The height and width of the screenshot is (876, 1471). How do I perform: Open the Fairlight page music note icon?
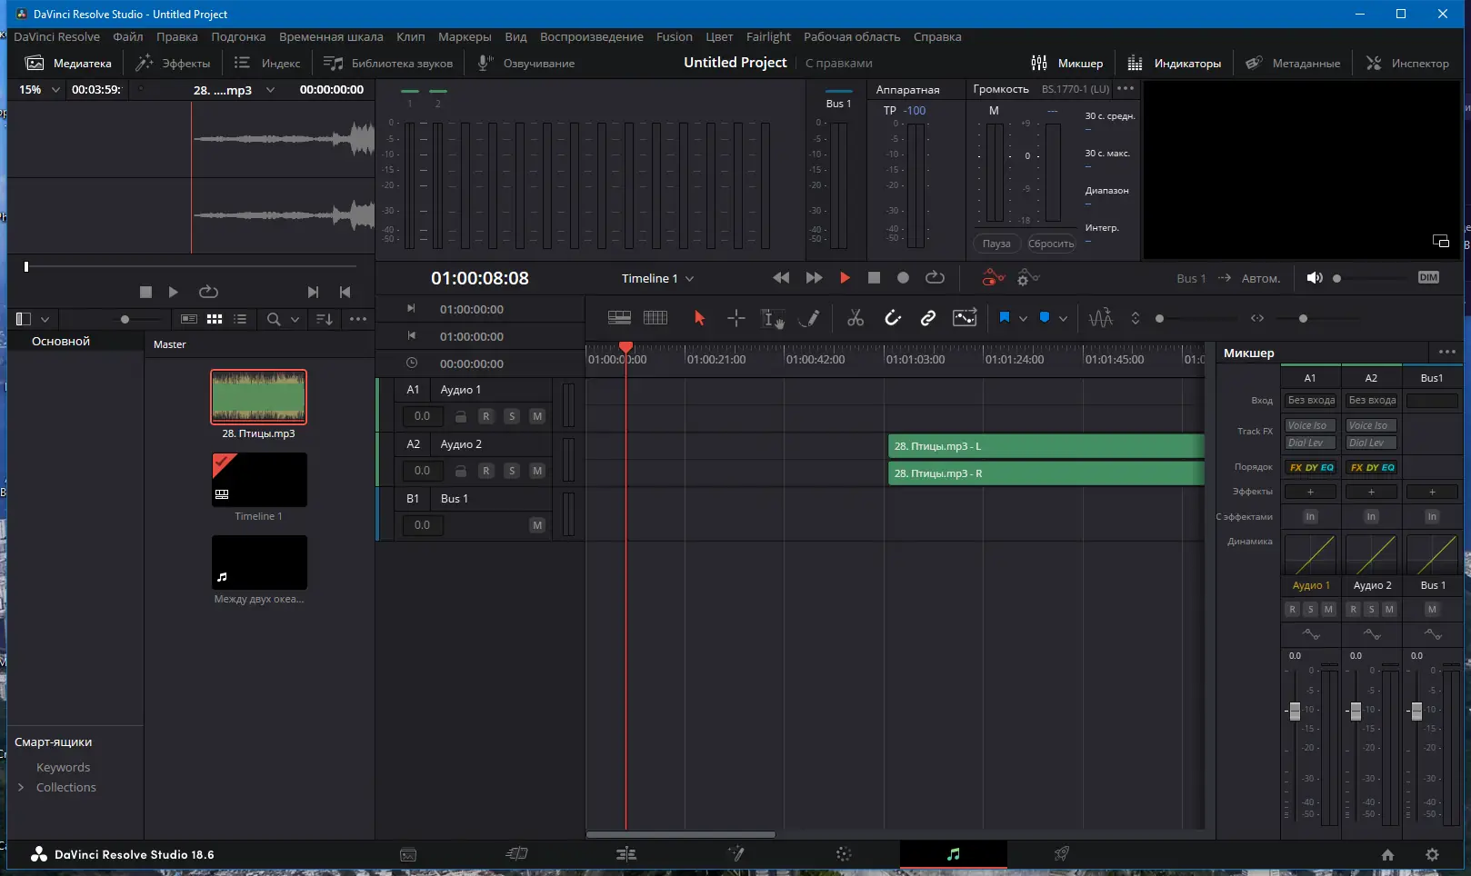(953, 854)
